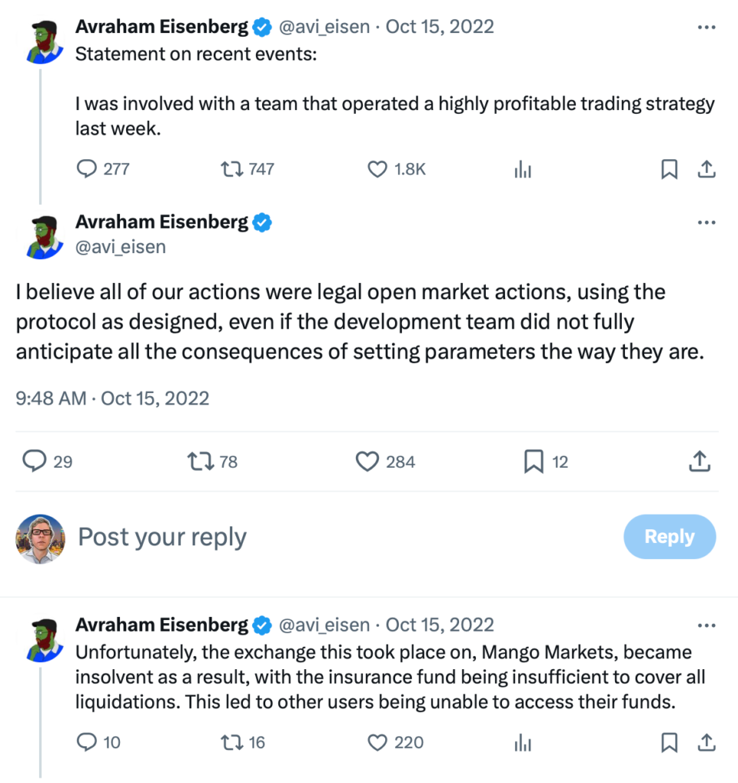Open more options for the first tweet

[707, 27]
